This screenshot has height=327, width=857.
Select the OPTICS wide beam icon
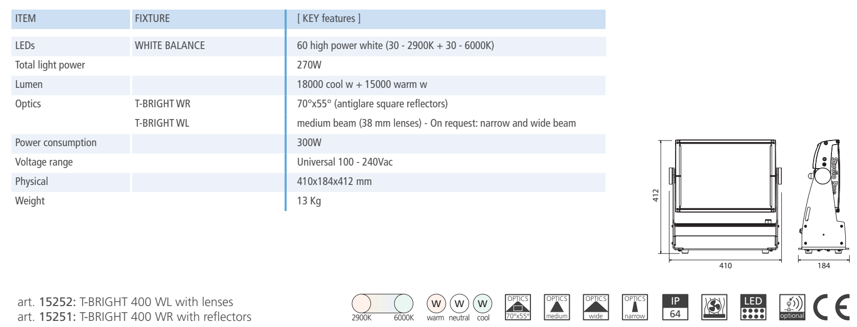596,307
